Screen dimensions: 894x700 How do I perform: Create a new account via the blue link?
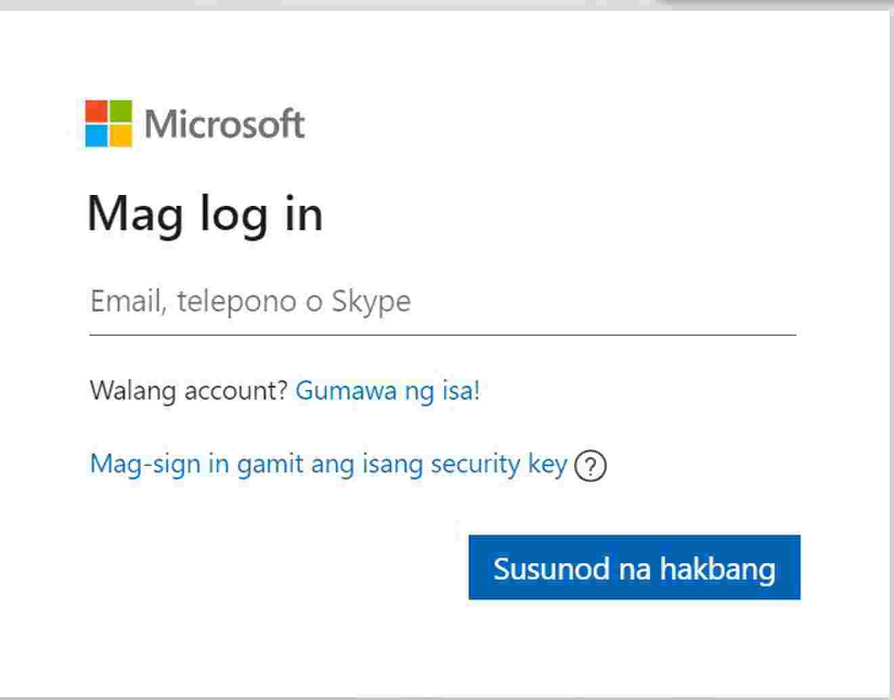click(387, 391)
